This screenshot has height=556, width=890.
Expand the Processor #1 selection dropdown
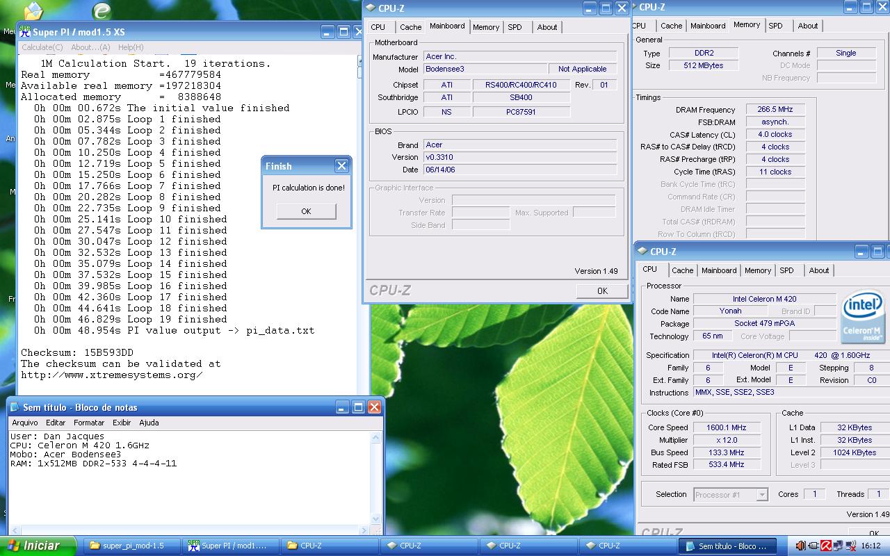[x=762, y=495]
